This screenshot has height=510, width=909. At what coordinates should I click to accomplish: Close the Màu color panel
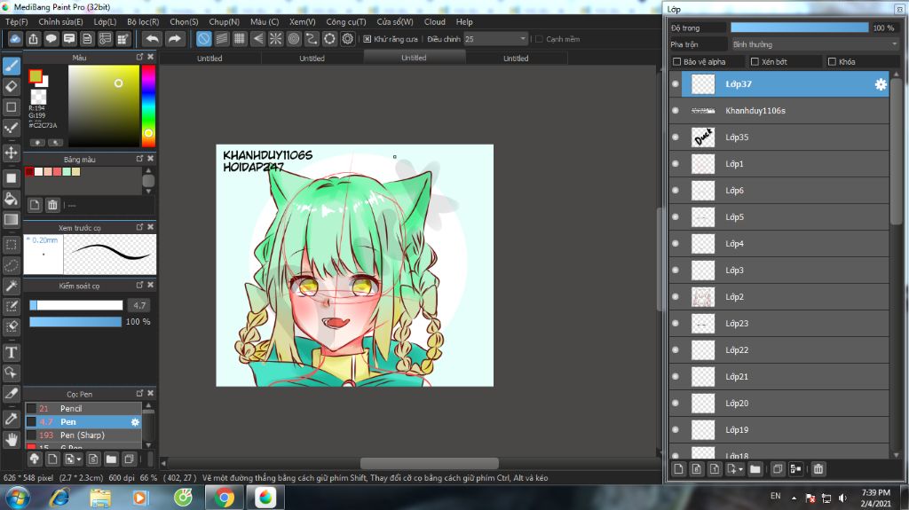point(151,57)
